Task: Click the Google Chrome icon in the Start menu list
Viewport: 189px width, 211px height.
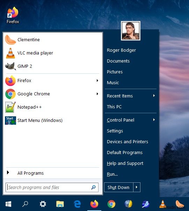Action: (10, 94)
